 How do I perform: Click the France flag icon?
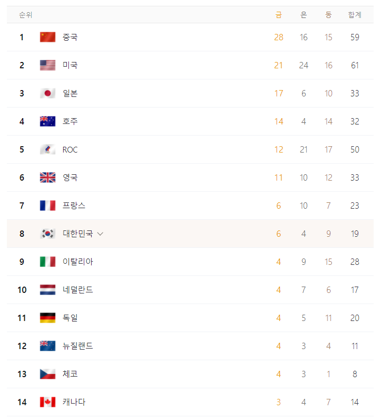[48, 206]
